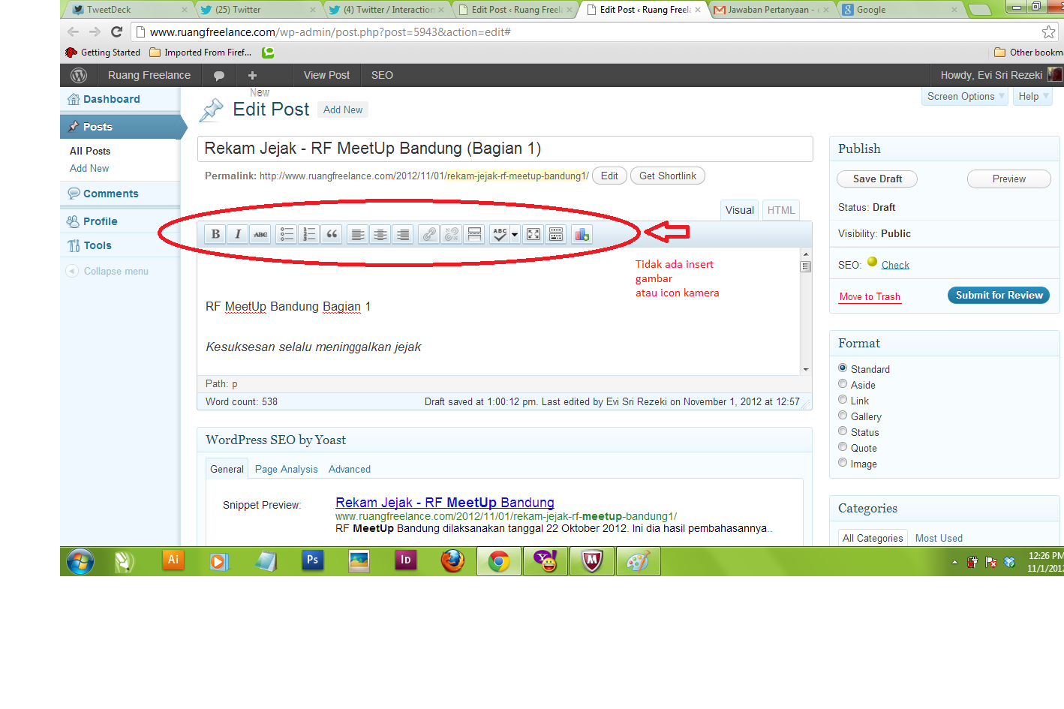Click the Evi Sri Rezeki avatar
This screenshot has height=709, width=1064.
pos(1054,74)
